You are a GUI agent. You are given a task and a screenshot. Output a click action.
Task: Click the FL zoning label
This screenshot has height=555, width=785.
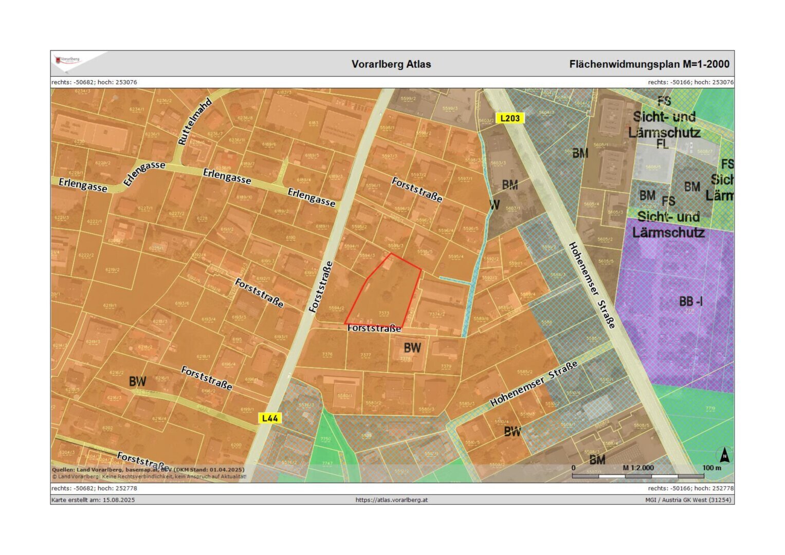[x=662, y=144]
